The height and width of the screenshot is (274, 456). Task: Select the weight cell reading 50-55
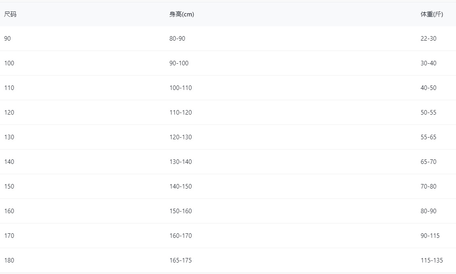pyautogui.click(x=428, y=113)
